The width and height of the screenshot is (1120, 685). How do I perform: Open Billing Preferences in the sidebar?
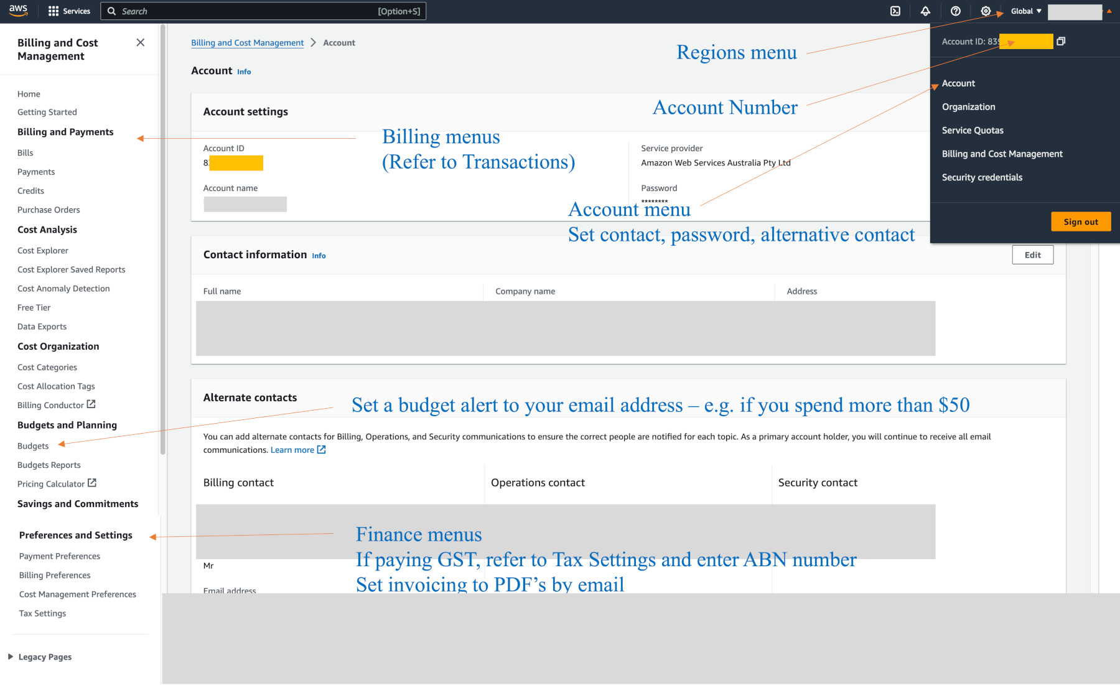(x=55, y=575)
